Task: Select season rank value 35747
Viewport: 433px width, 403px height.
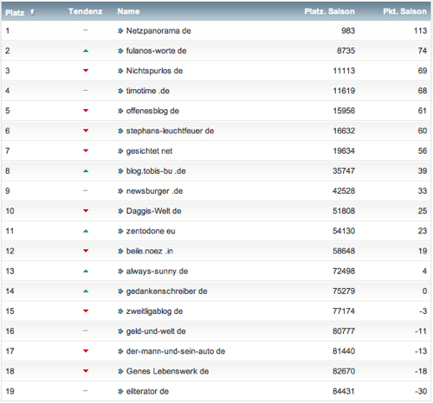Action: pyautogui.click(x=344, y=171)
